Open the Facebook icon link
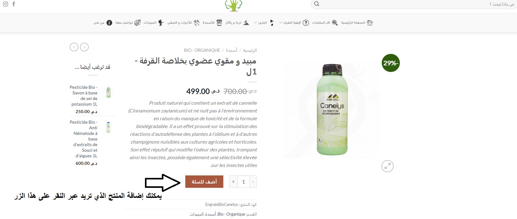 pos(14,4)
